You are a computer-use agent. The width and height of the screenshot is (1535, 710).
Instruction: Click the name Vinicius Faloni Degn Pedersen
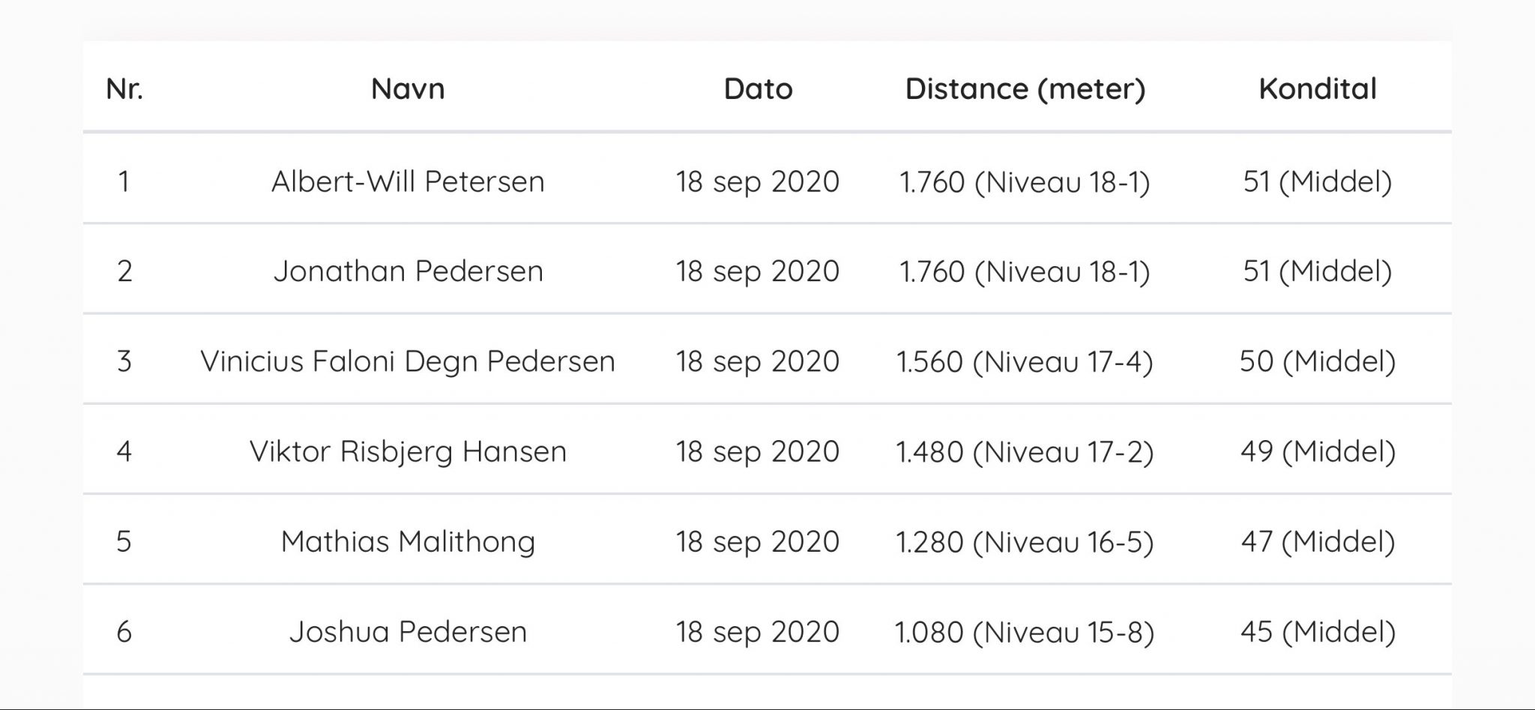point(408,361)
